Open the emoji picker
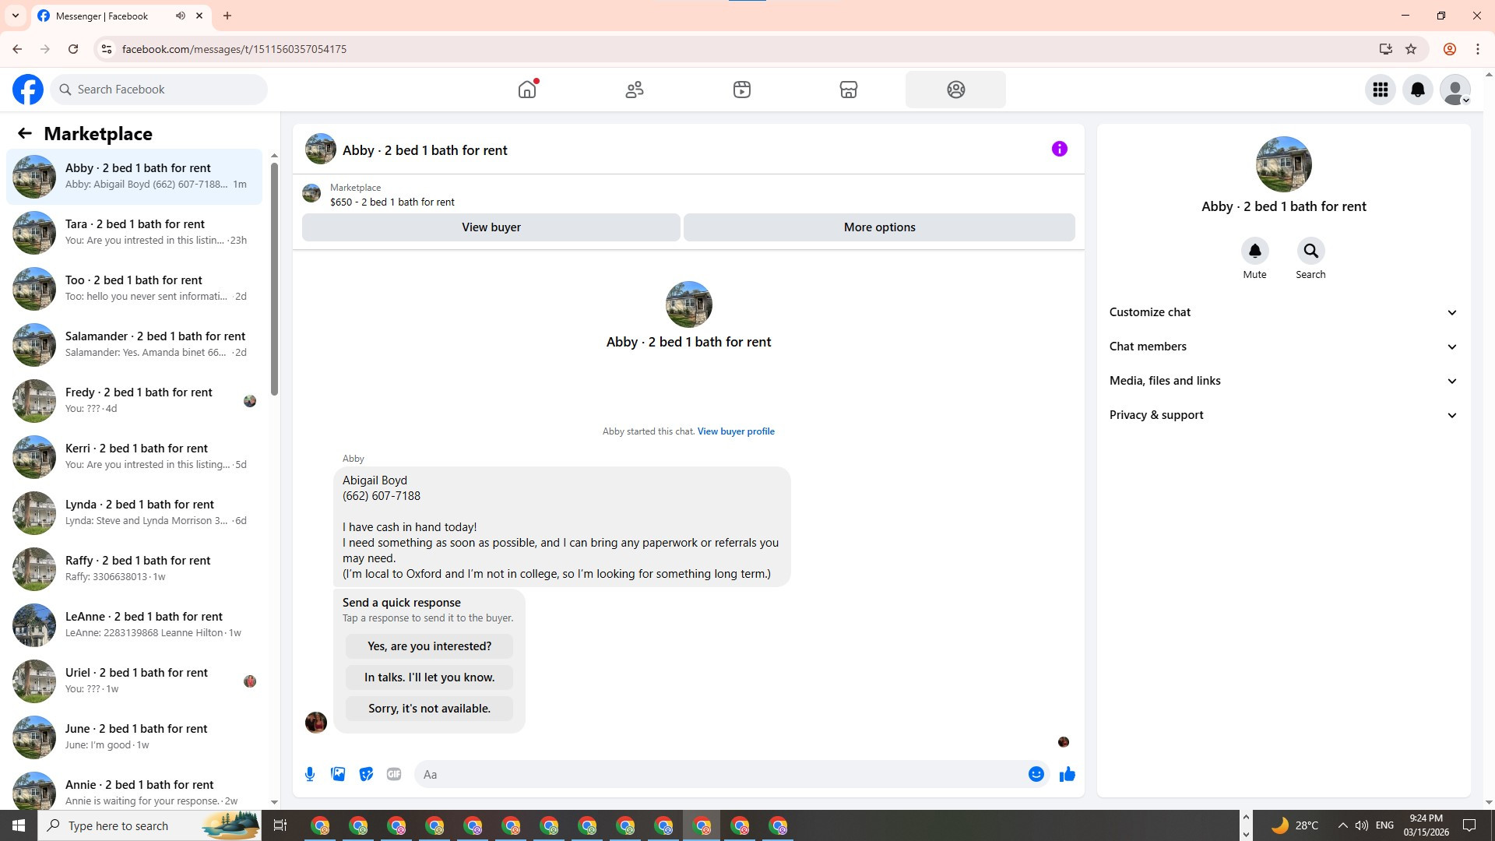Screen dimensions: 1495x841 pos(1036,774)
